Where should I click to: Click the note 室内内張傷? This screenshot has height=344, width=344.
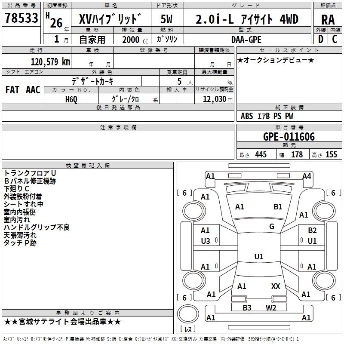pyautogui.click(x=19, y=212)
